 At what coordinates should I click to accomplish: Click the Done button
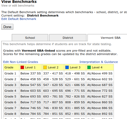pos(7,27)
